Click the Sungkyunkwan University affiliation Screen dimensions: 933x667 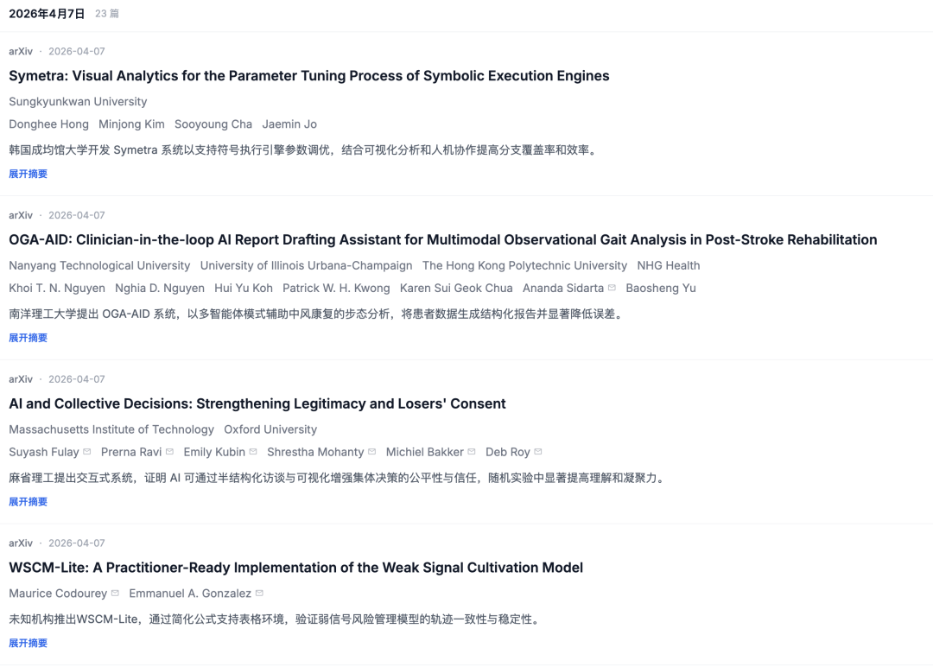pyautogui.click(x=78, y=102)
